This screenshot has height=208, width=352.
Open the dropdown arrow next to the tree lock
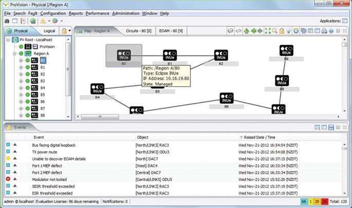[69, 31]
